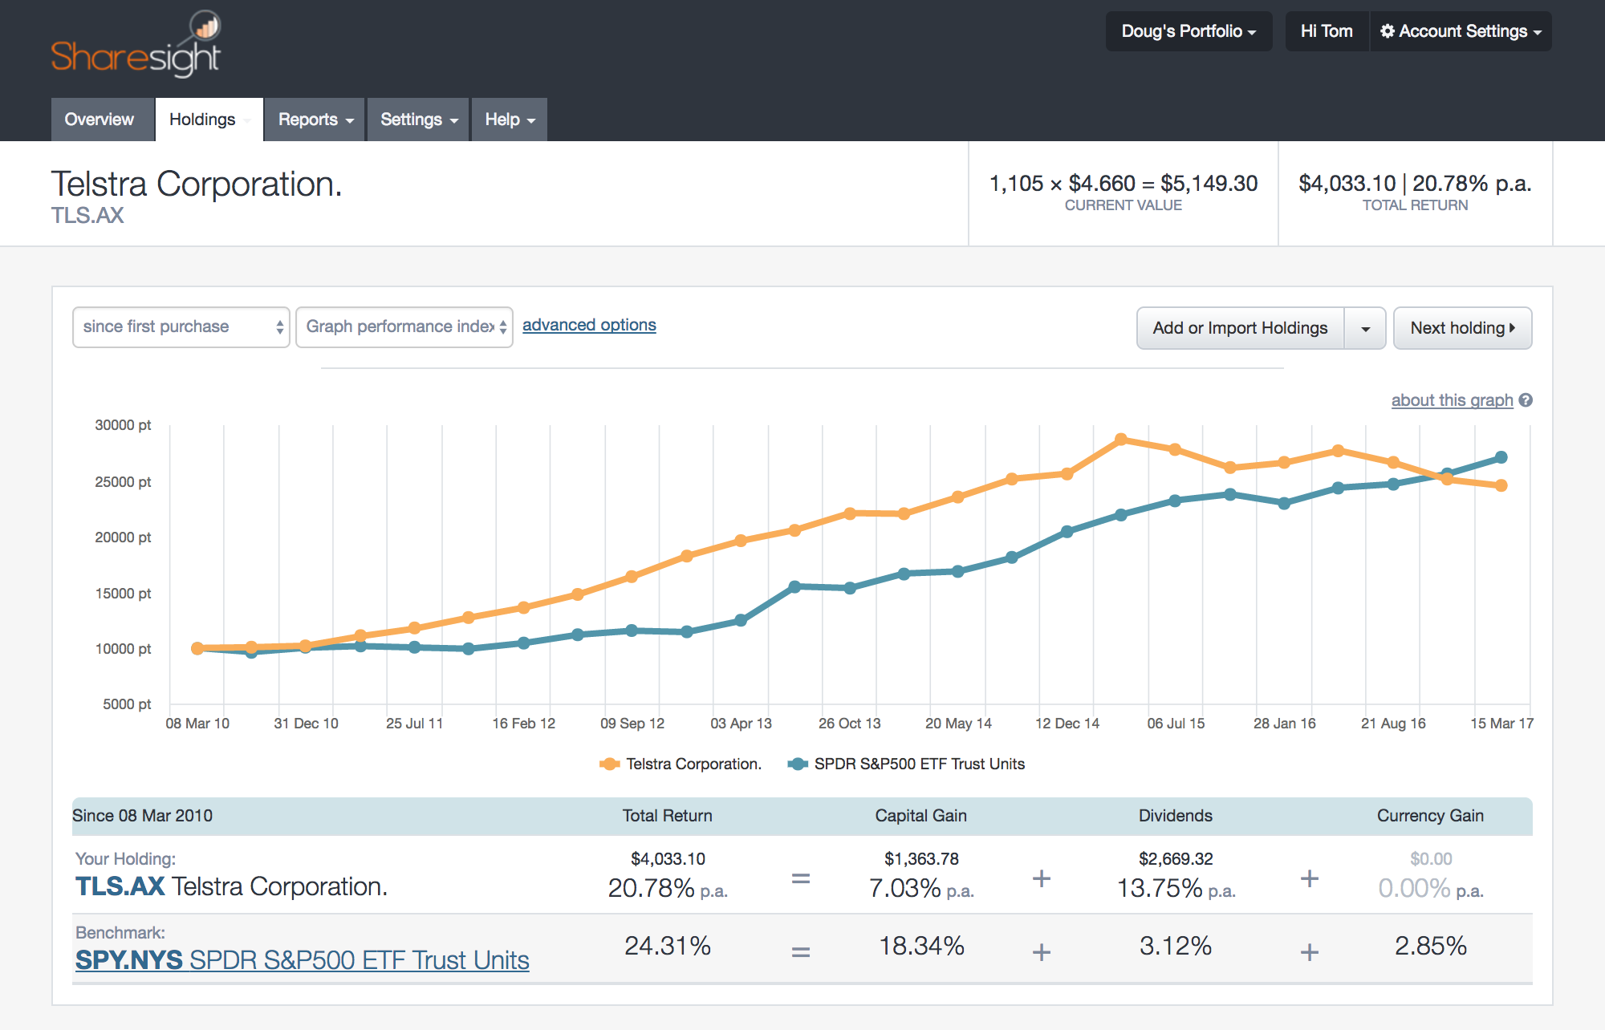Open help via the question mark beside about this graph

pyautogui.click(x=1525, y=399)
